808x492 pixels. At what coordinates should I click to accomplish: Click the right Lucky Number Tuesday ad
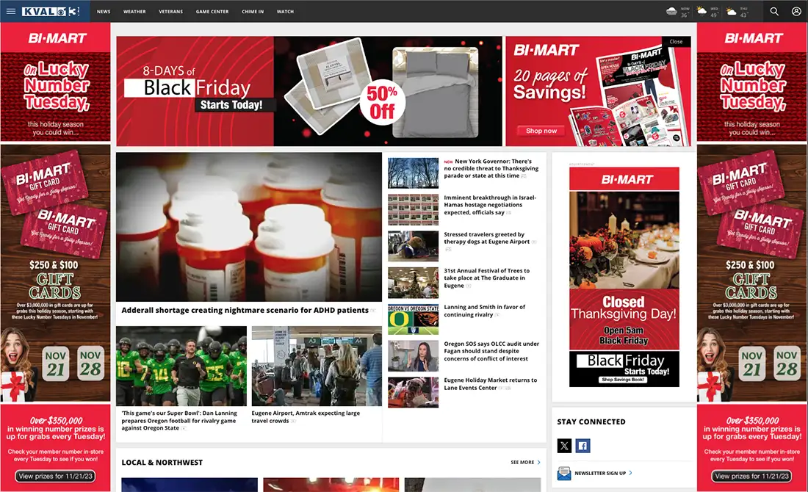(x=752, y=256)
